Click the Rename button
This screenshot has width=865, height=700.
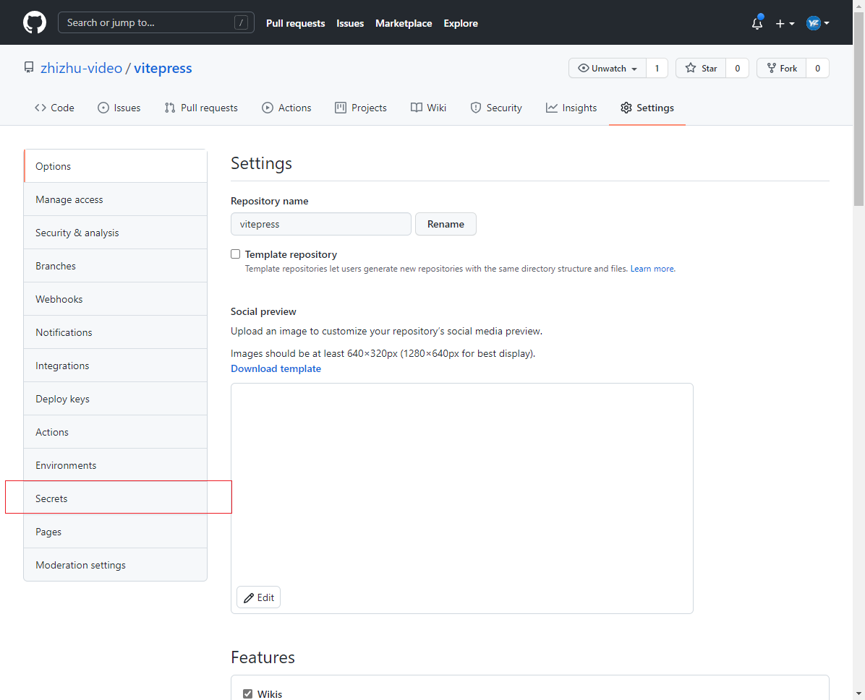tap(446, 224)
